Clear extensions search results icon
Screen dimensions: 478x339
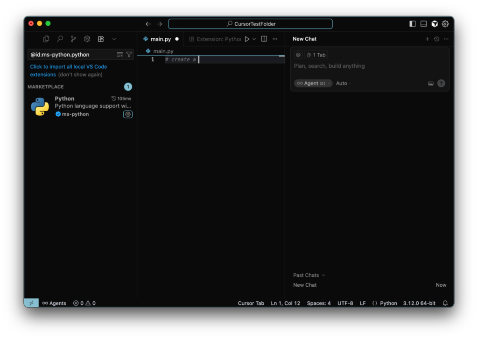[x=120, y=55]
